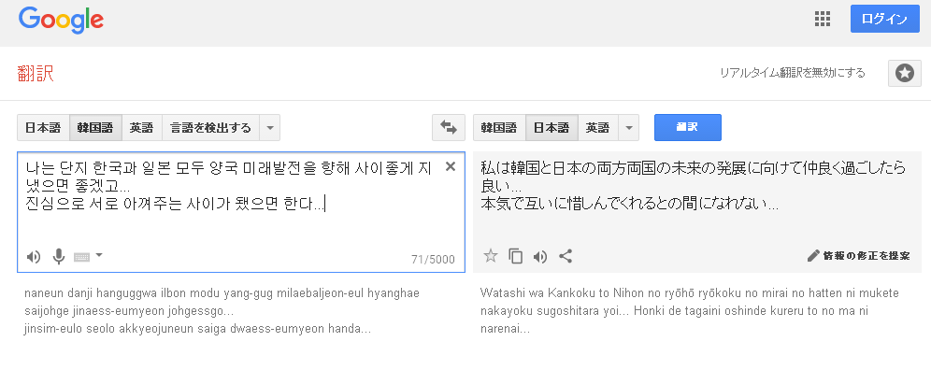The height and width of the screenshot is (370, 931).
Task: Share the translation
Action: [566, 256]
